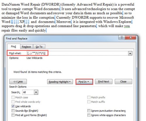The image size is (146, 121).
Task: Click the Find Next button
Action: click(104, 81)
